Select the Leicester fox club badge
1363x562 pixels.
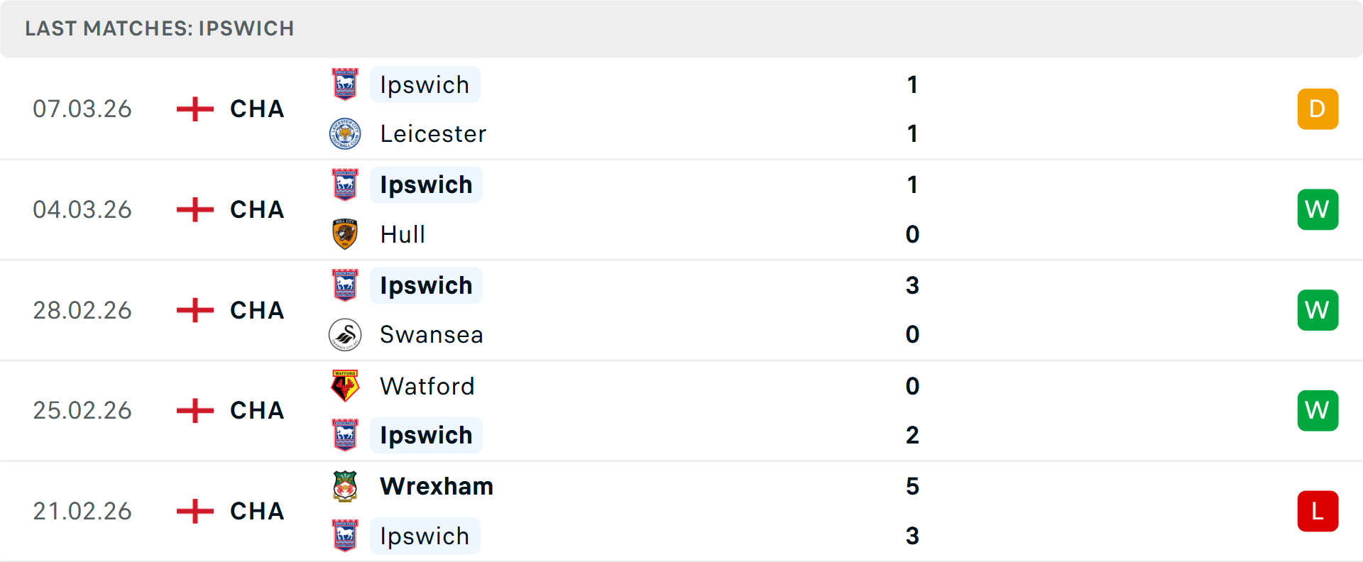[x=345, y=133]
